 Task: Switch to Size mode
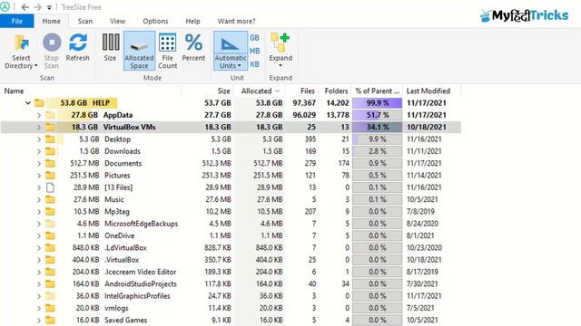[x=111, y=47]
